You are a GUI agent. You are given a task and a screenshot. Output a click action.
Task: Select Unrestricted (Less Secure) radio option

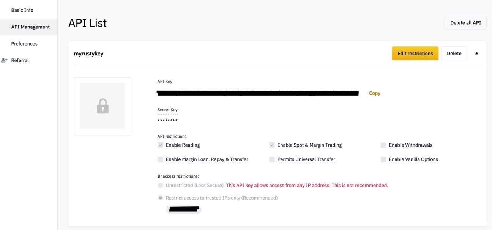tap(160, 186)
